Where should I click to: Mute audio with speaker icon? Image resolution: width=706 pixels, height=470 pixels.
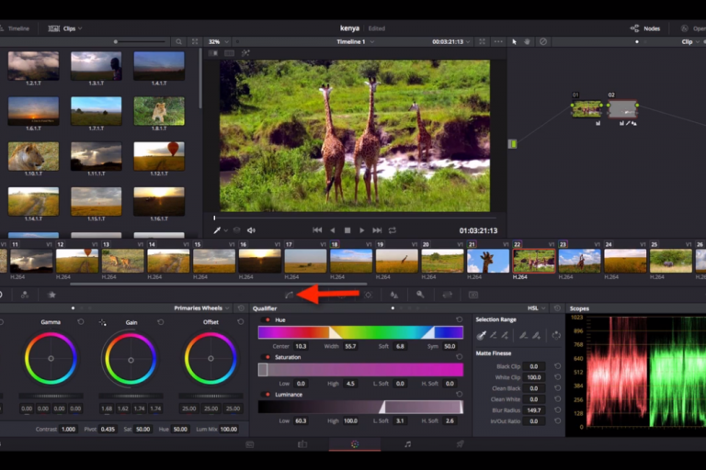coord(251,230)
